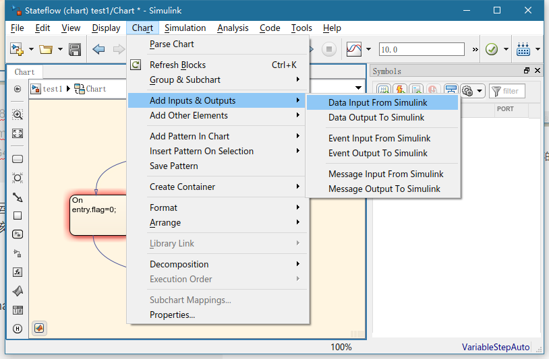Click the New Model toolbar icon

[16, 49]
